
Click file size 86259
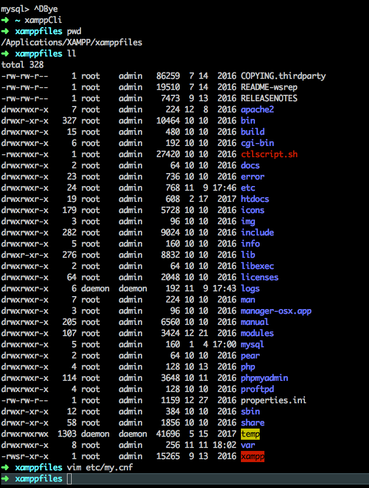click(x=168, y=76)
